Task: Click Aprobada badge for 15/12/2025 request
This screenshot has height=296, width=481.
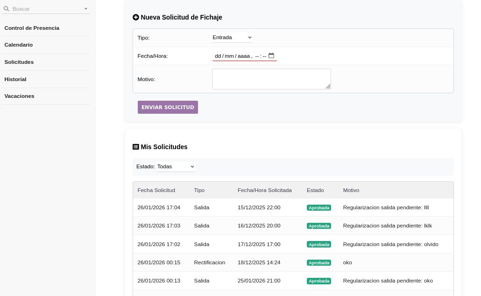Action: tap(319, 208)
